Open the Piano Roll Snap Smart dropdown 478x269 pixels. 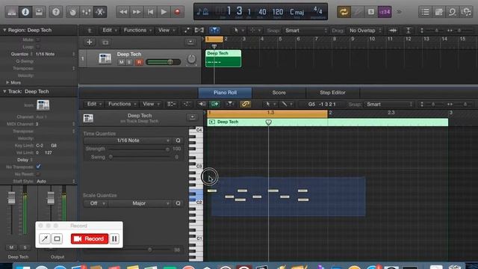click(389, 104)
